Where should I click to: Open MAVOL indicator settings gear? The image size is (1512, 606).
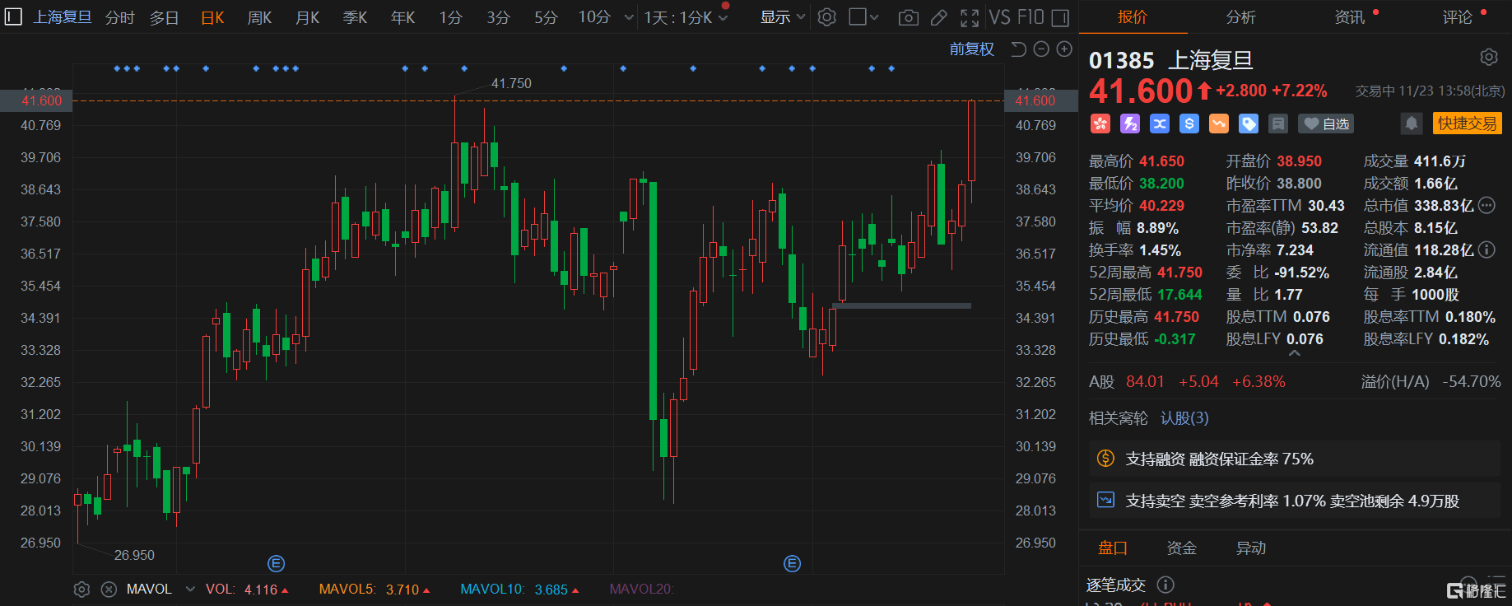(81, 590)
